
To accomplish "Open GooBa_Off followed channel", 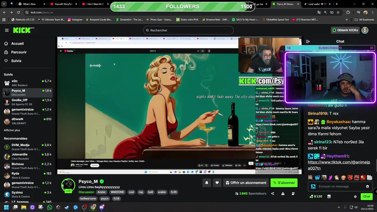I will click(28, 102).
